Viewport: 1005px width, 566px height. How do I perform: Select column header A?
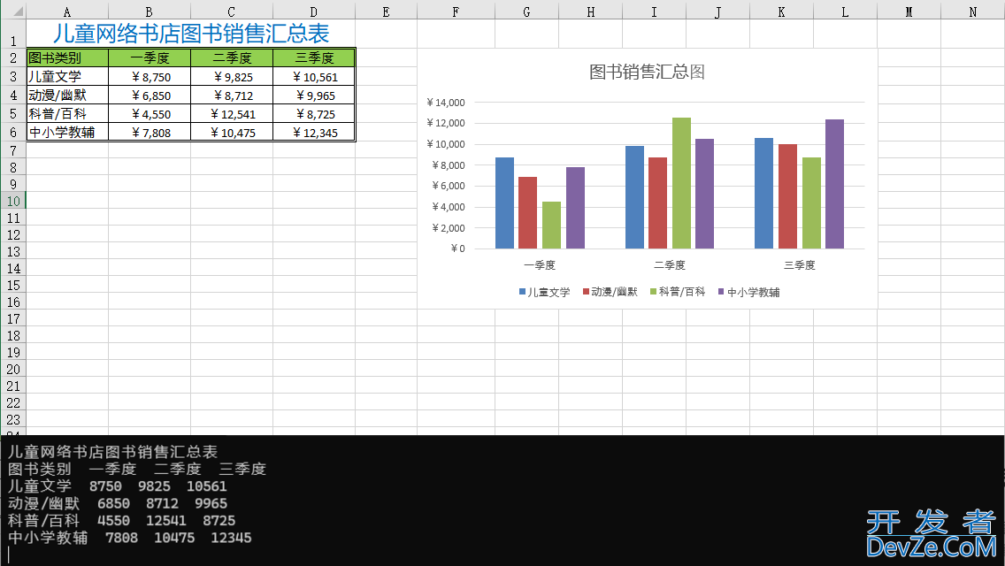pyautogui.click(x=67, y=11)
